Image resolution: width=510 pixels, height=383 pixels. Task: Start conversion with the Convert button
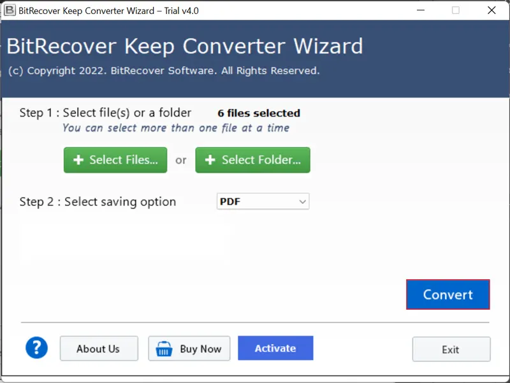coord(448,294)
